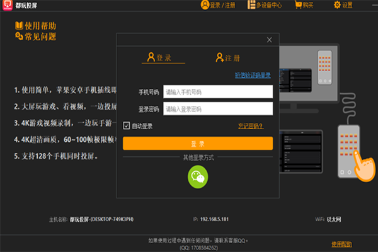Click the pointing hand phone illustration
Viewport: 378px width, 252px height.
pyautogui.click(x=356, y=152)
